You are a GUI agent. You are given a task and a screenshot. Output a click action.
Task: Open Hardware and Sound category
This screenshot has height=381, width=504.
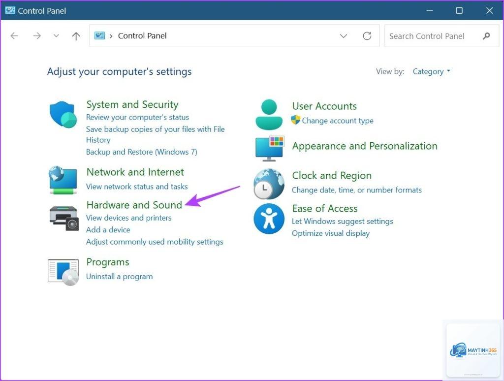coord(134,205)
